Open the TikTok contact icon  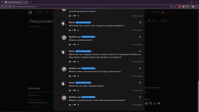coord(154,103)
